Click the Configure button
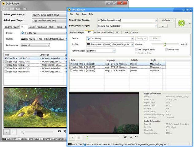The image size is (194, 147). point(141,38)
